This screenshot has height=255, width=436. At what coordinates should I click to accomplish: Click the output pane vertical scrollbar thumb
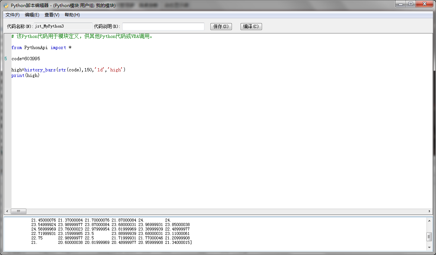click(x=429, y=237)
